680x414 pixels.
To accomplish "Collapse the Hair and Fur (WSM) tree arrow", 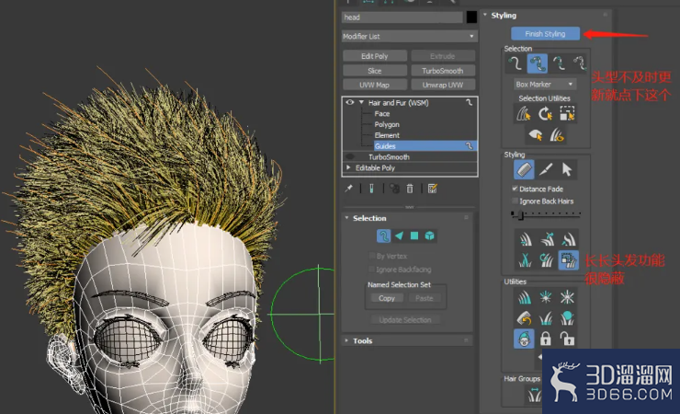I will tap(361, 102).
